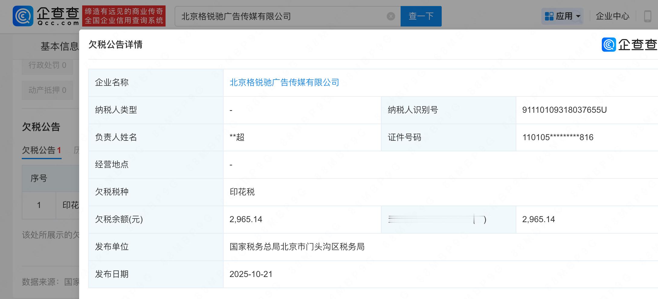Image resolution: width=658 pixels, height=299 pixels.
Task: Select the responsible person name **超
Action: [237, 137]
